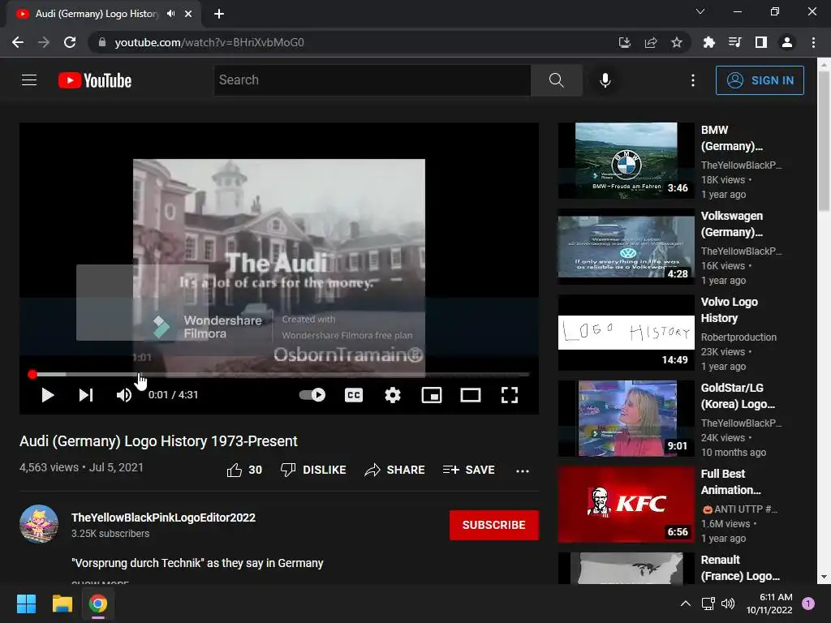Install app icon in address bar
The width and height of the screenshot is (831, 623).
625,42
